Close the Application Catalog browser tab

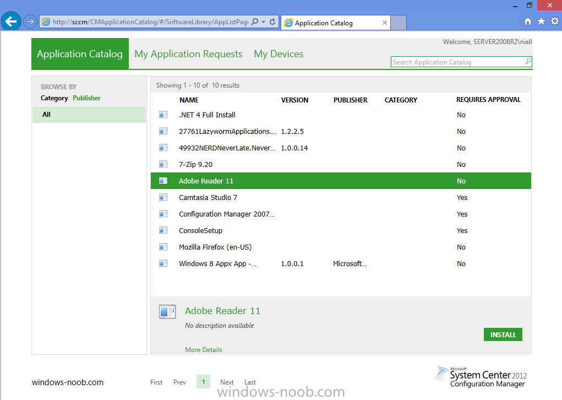pos(385,23)
